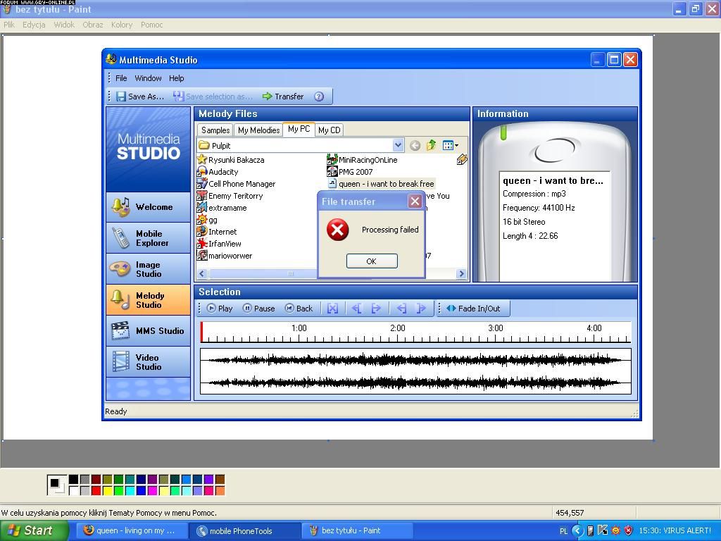Click the 2:00 mark on the timeline ruler
Screen dimensions: 721x541
[x=398, y=328]
